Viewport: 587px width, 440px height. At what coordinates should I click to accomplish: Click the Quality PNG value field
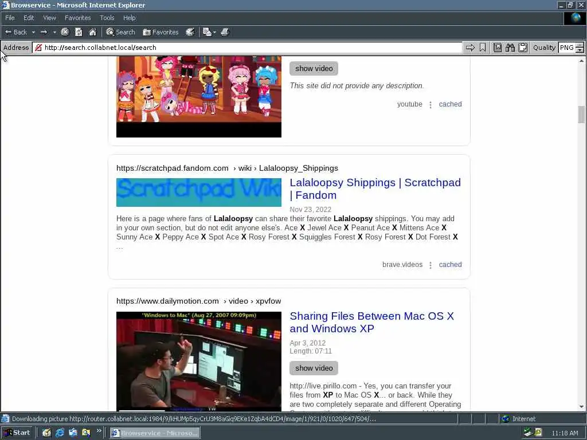point(567,48)
